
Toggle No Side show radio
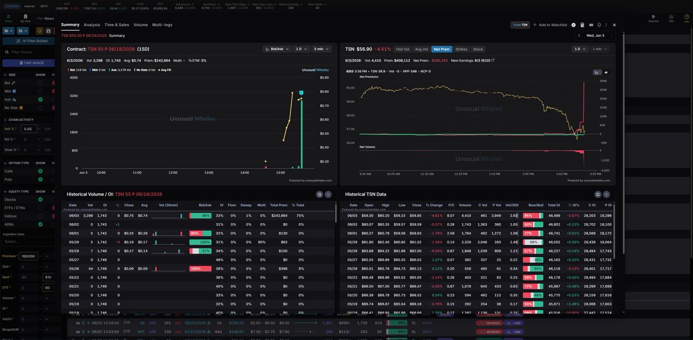click(40, 108)
